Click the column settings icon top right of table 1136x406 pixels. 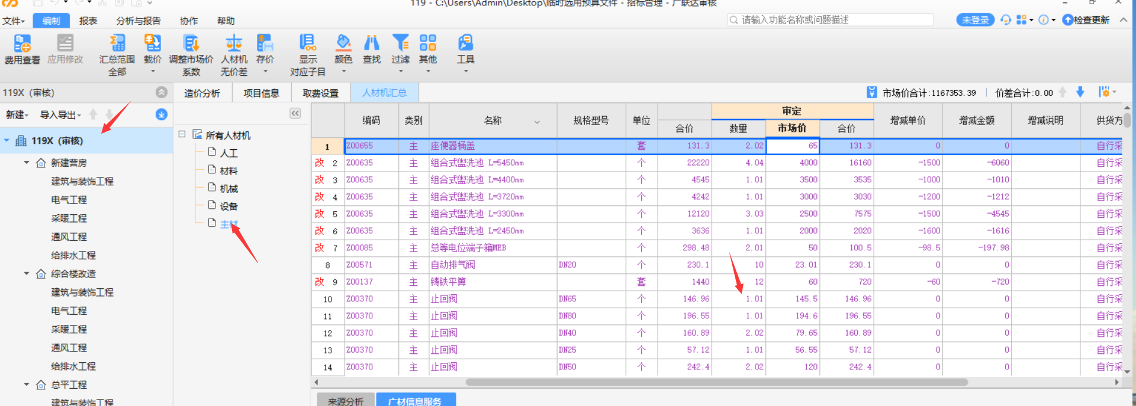click(1105, 92)
